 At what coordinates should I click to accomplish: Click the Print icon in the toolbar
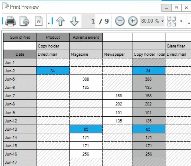(x=10, y=21)
